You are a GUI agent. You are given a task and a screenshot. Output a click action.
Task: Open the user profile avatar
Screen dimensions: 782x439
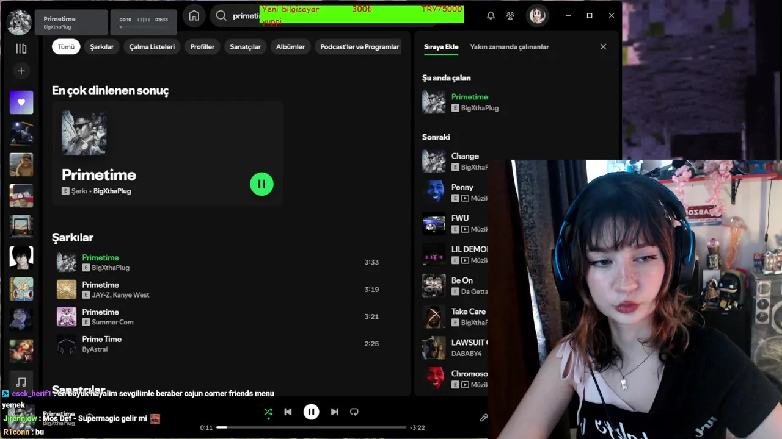click(538, 16)
